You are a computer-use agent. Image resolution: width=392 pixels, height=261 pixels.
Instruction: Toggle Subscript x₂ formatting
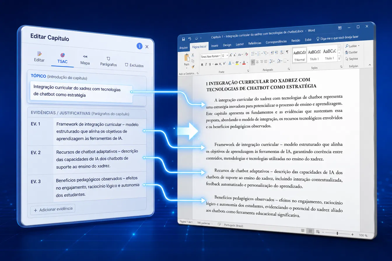click(x=220, y=64)
